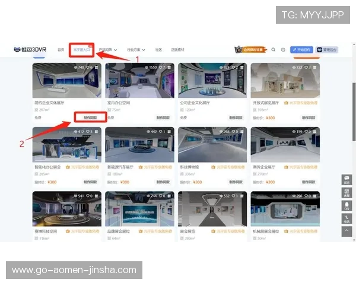Open the message icon beside search
The height and width of the screenshot is (285, 356).
283,49
